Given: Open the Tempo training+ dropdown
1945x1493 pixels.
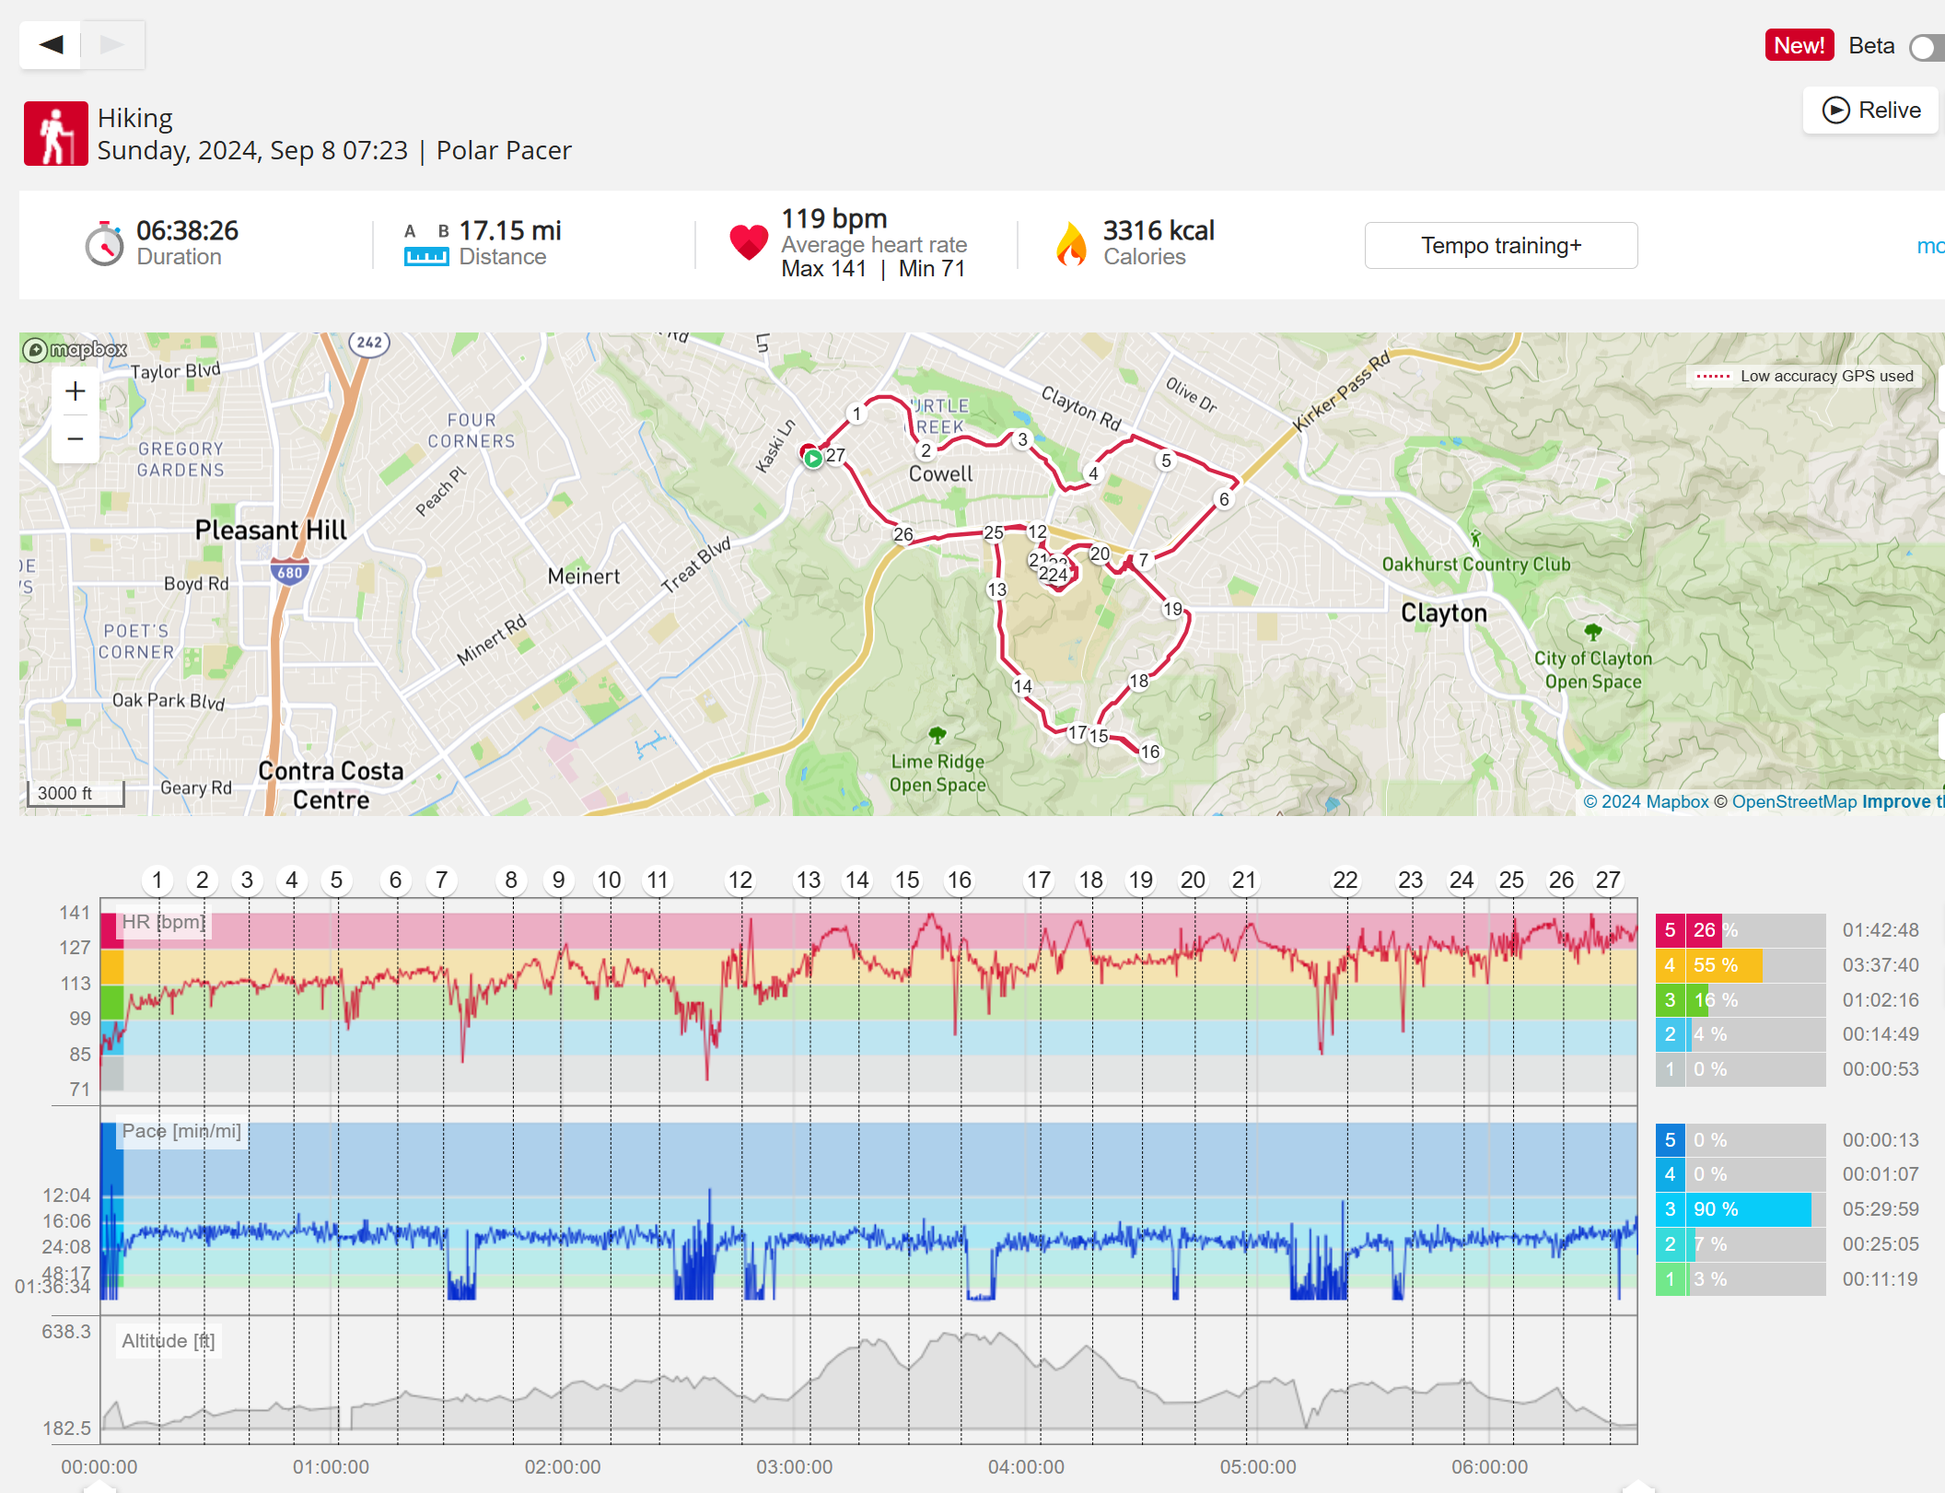Looking at the screenshot, I should (x=1500, y=245).
